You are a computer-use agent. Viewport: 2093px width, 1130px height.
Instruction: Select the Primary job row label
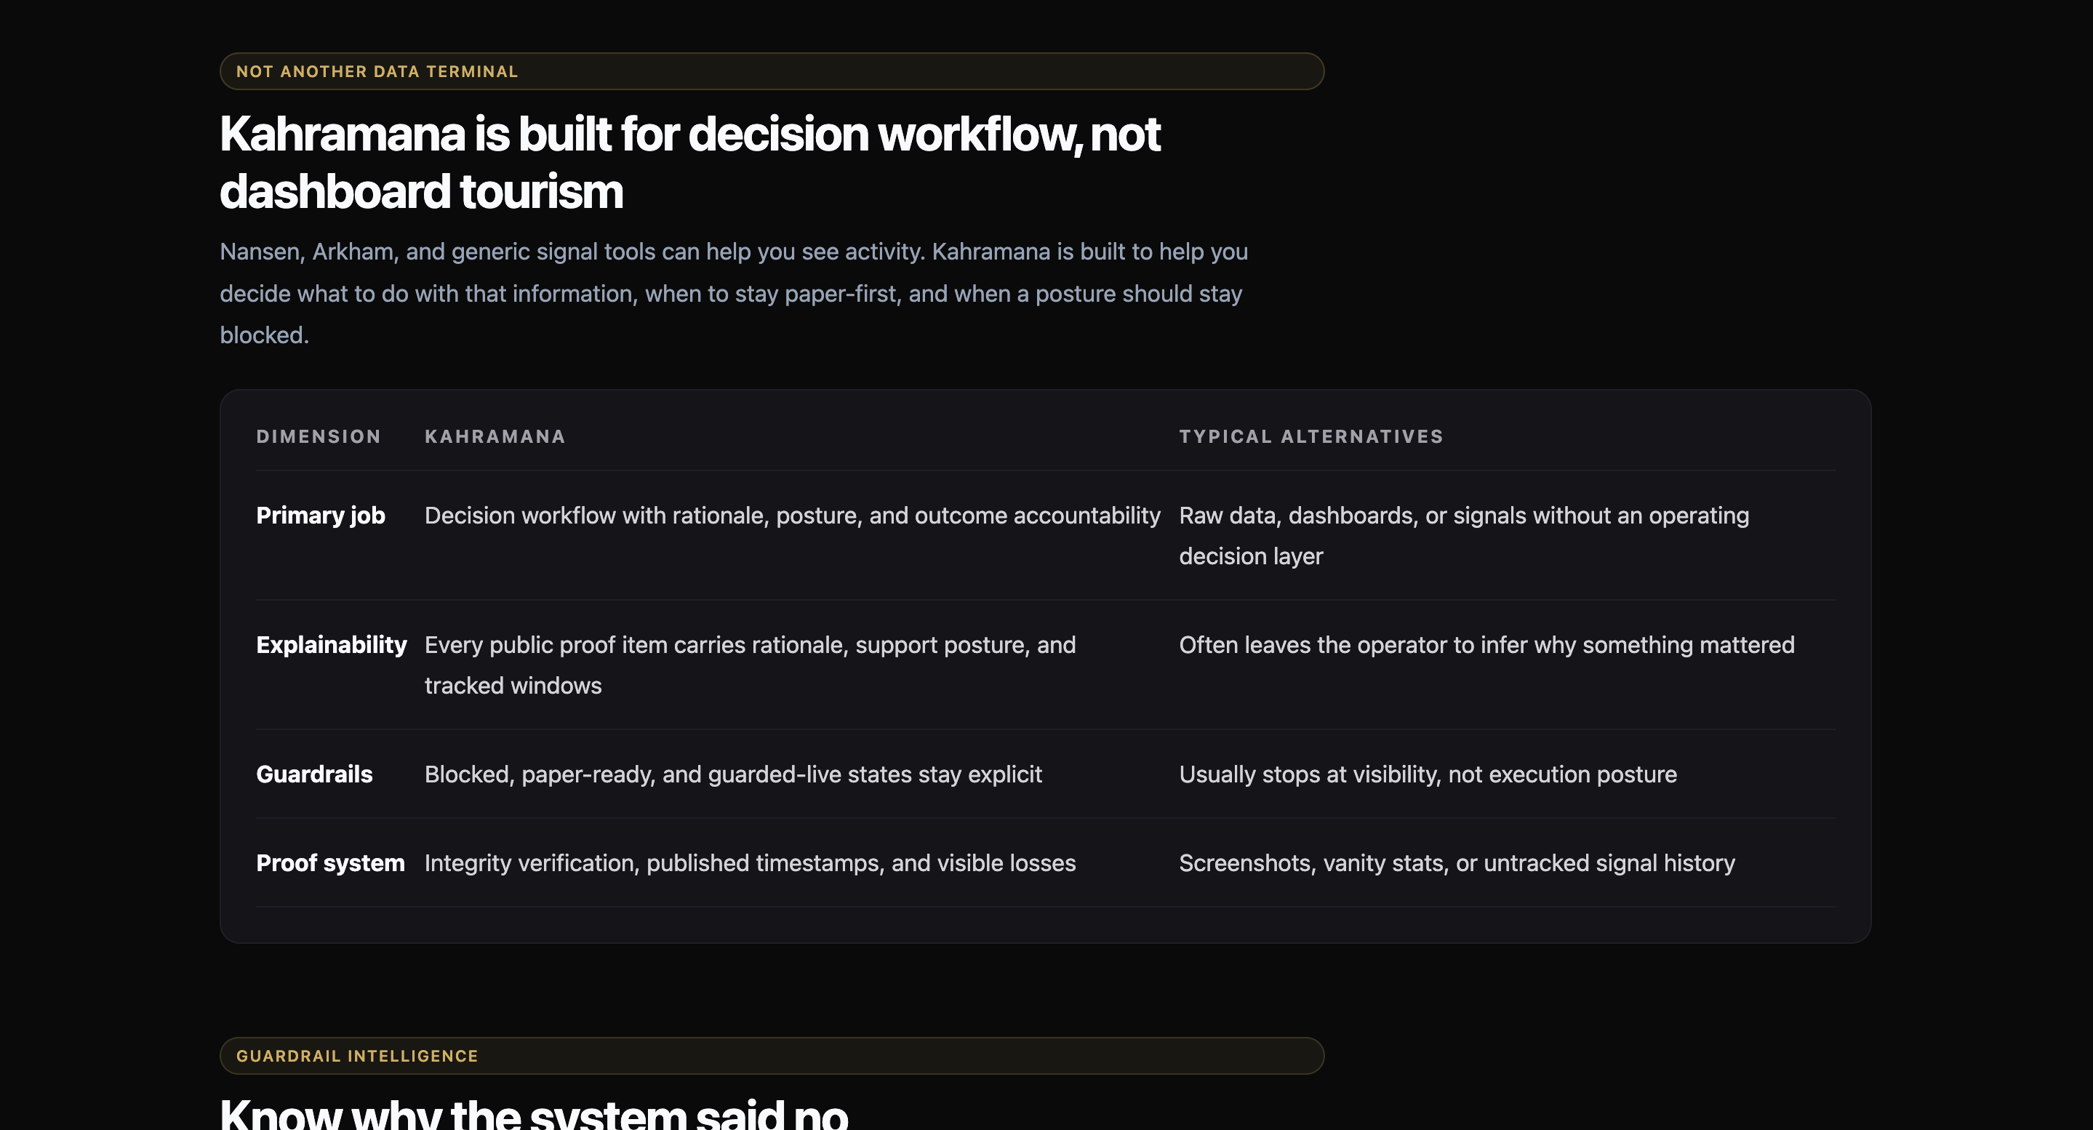tap(320, 516)
